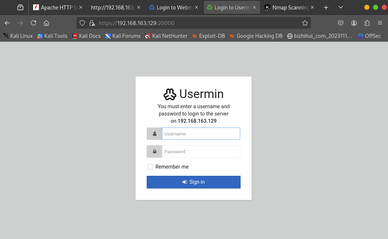Click the Password input field

[x=201, y=151]
